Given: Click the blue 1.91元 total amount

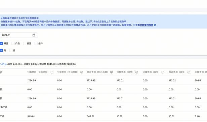Looking at the screenshot, I should click(3, 64).
